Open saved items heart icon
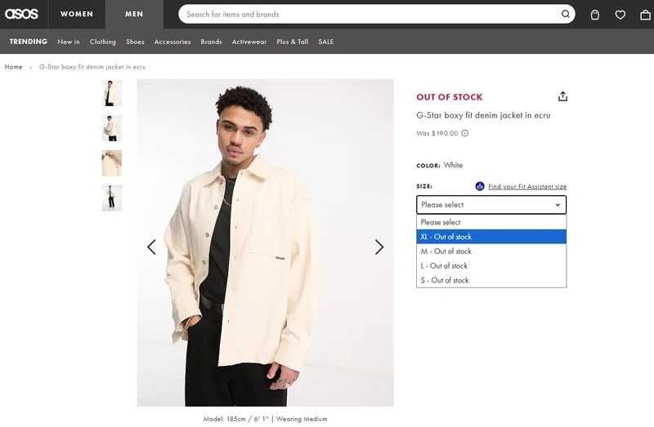This screenshot has height=427, width=654. coord(620,15)
